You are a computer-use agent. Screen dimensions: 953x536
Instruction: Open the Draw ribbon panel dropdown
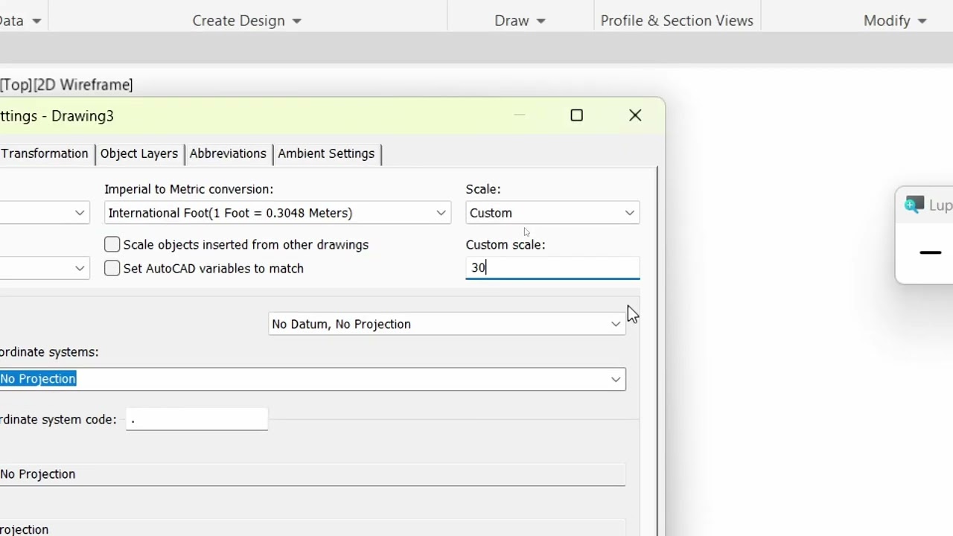(x=520, y=21)
